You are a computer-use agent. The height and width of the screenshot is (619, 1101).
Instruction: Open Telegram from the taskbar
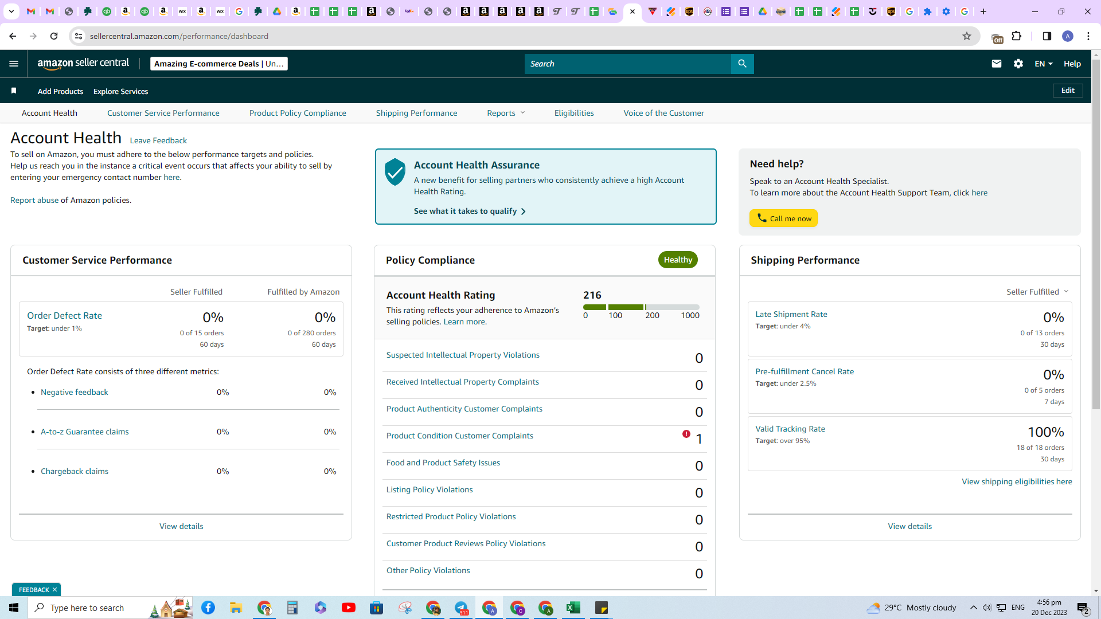(x=462, y=608)
